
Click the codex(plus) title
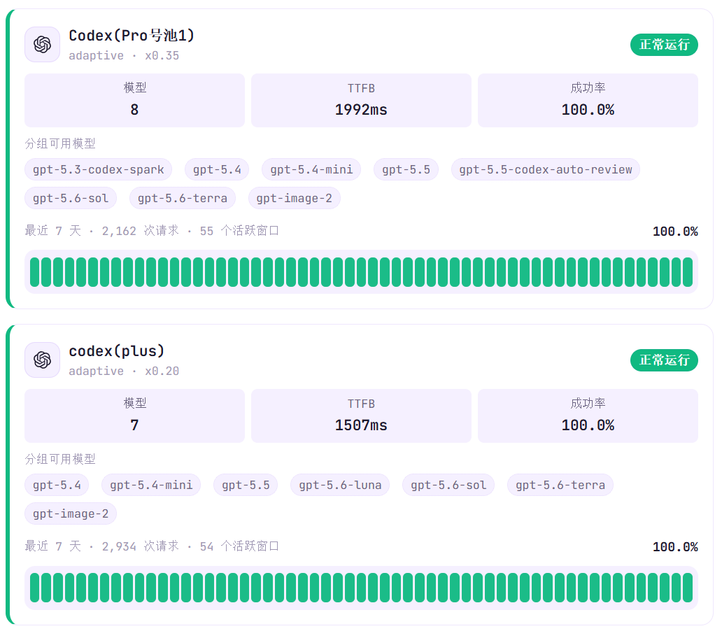coord(117,350)
